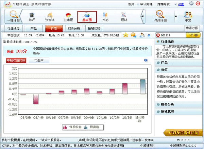Expand 财务分析 sidebar section
Viewport: 204px width, 149px height.
[178, 104]
